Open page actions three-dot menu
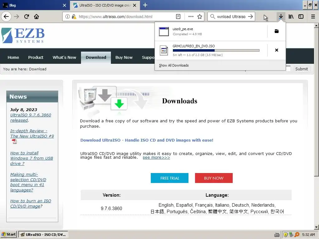The height and width of the screenshot is (239, 319). tap(191, 16)
